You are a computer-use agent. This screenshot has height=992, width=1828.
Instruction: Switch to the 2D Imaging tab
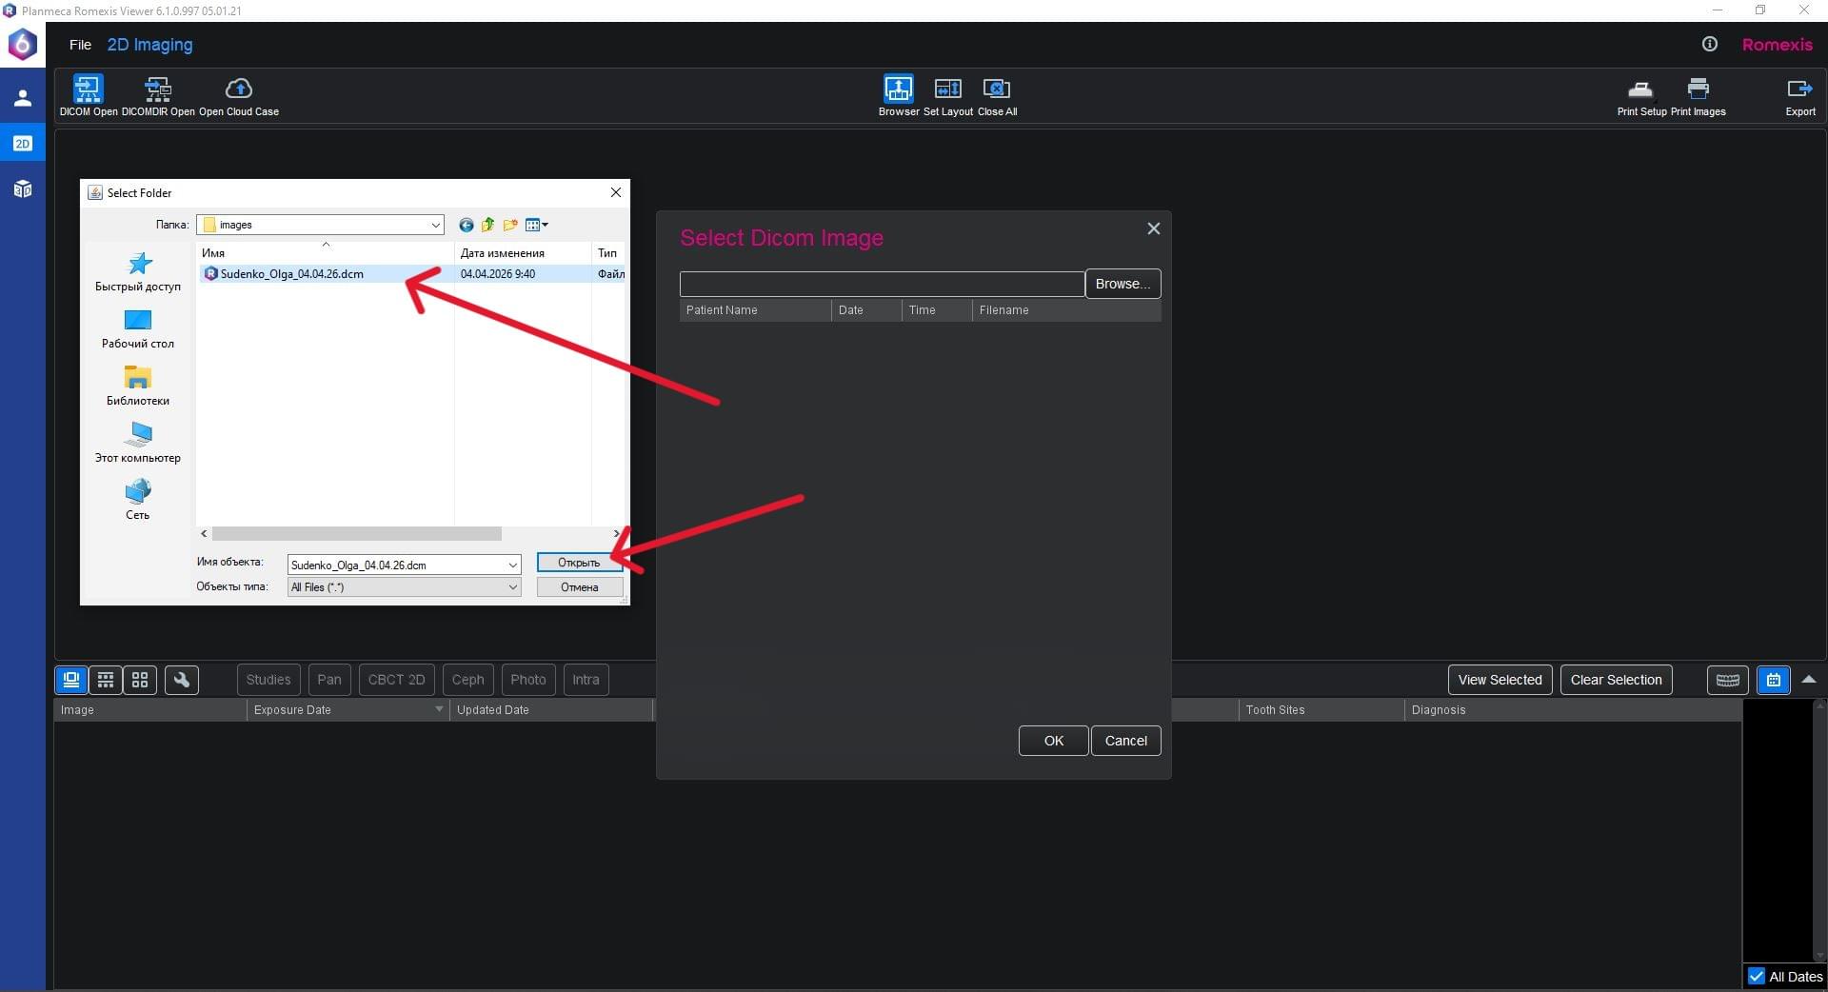click(149, 45)
